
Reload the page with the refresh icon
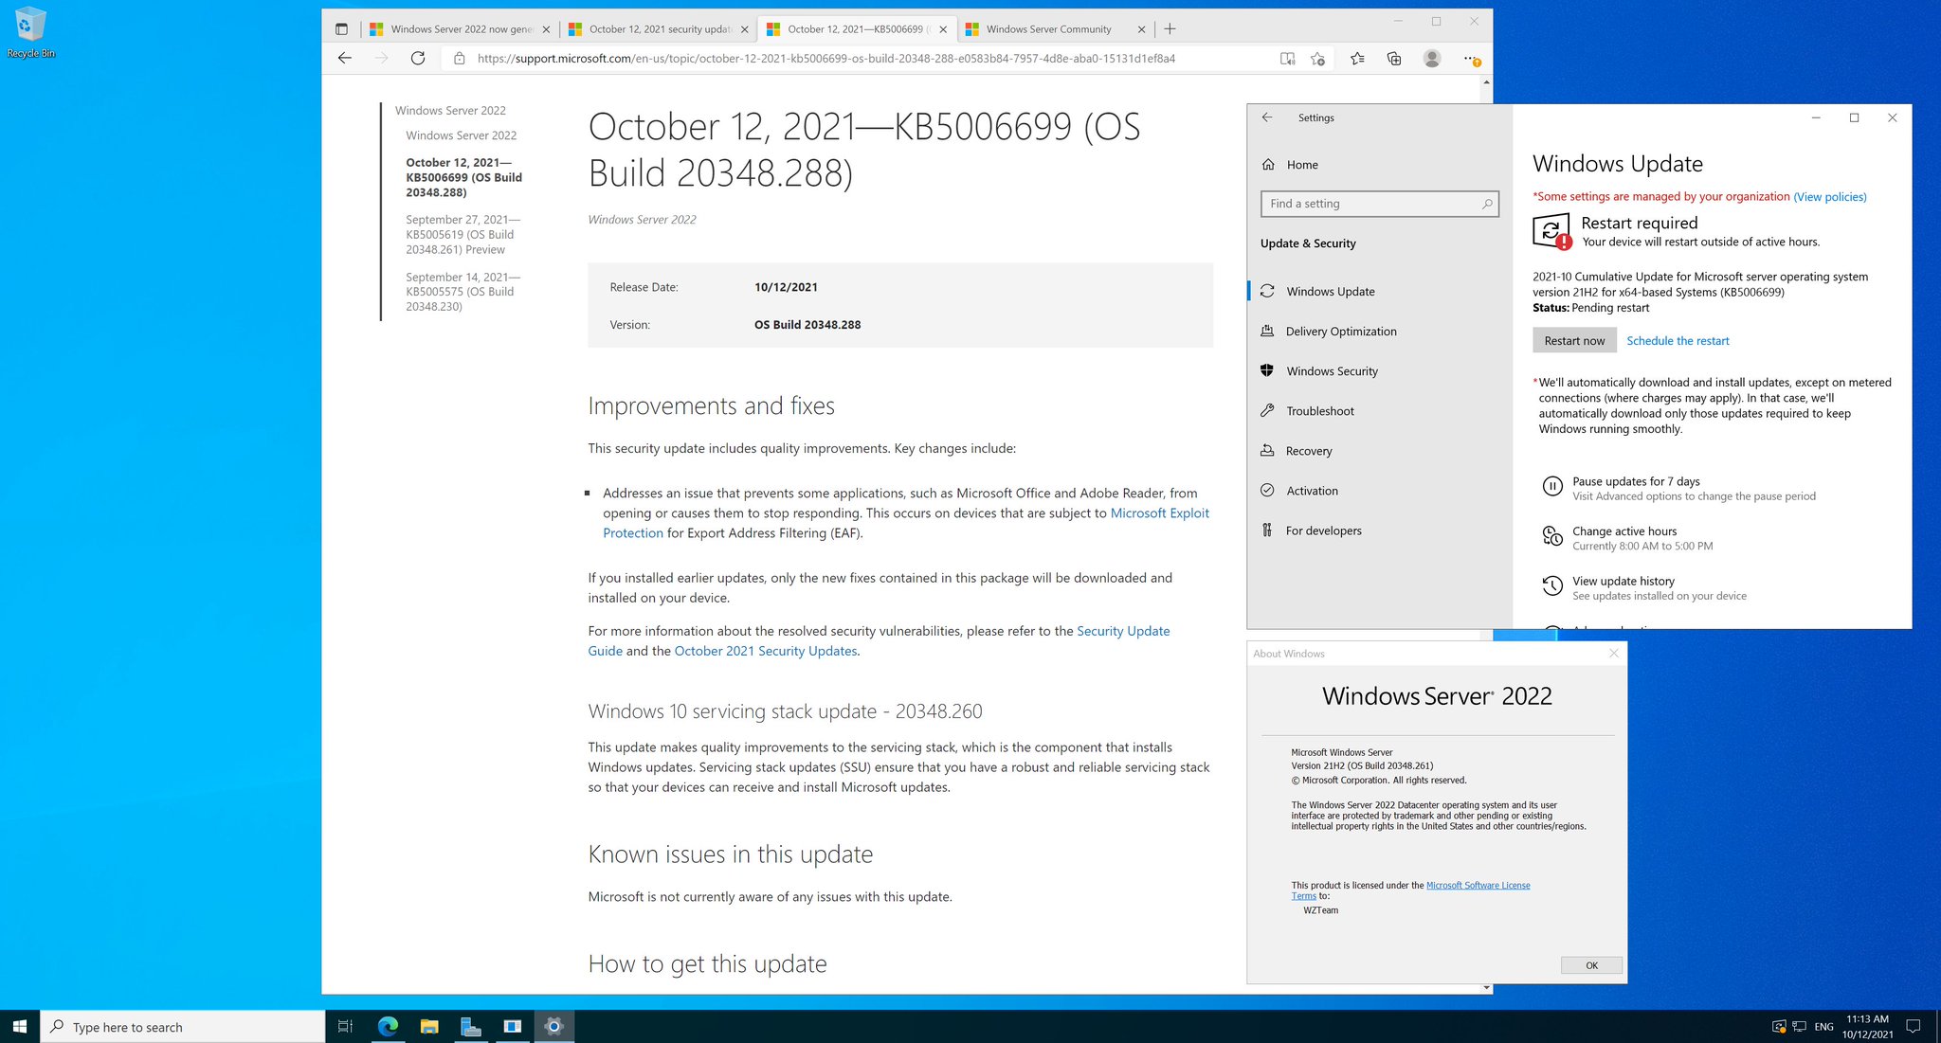(x=417, y=58)
